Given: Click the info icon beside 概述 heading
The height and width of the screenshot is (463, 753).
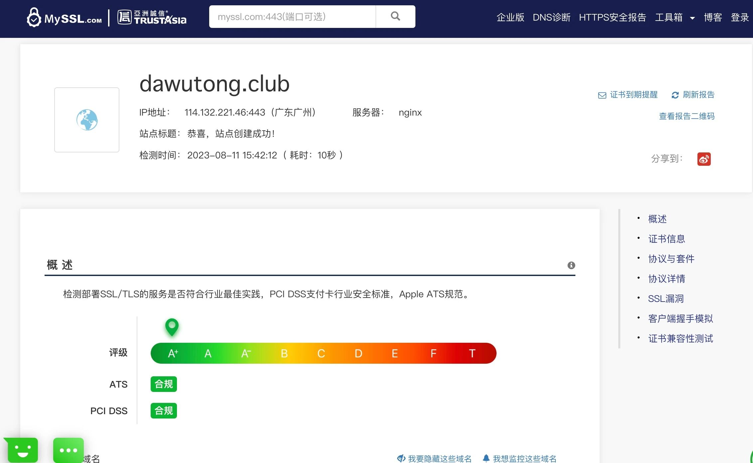Looking at the screenshot, I should (571, 265).
